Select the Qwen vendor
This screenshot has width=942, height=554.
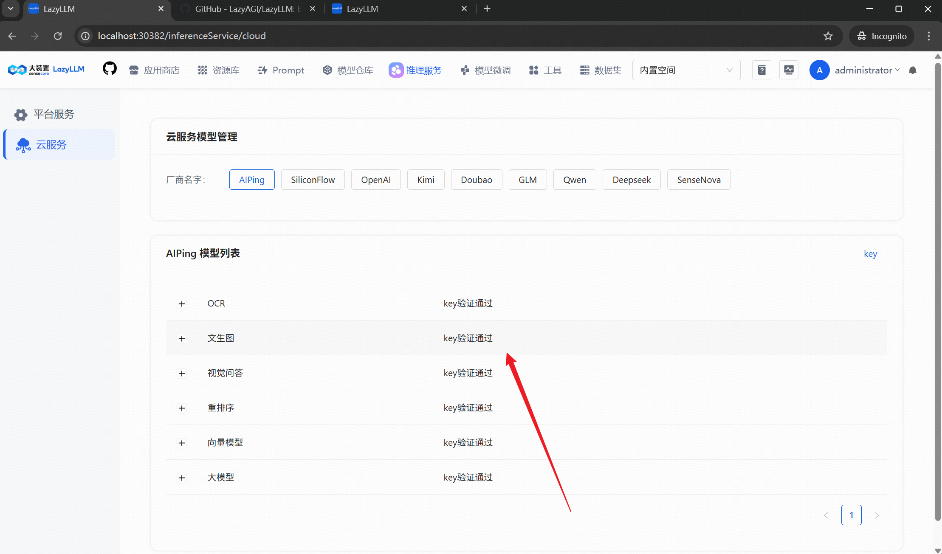(x=574, y=180)
